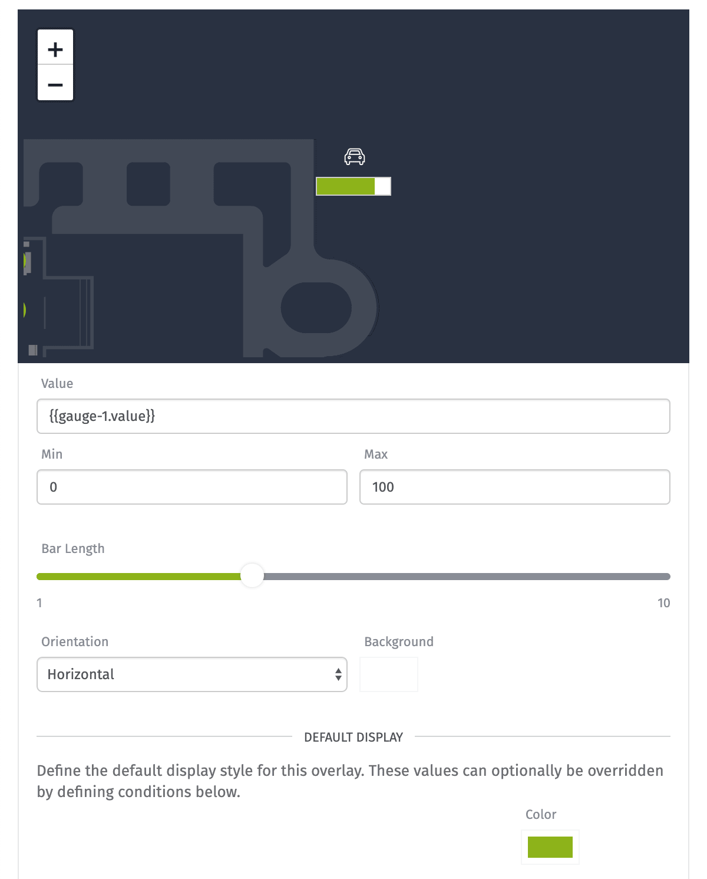The width and height of the screenshot is (707, 879).
Task: Click the Bar Length label
Action: point(73,549)
